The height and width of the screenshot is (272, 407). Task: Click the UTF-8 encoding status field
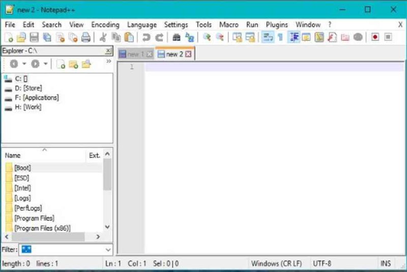click(x=322, y=263)
